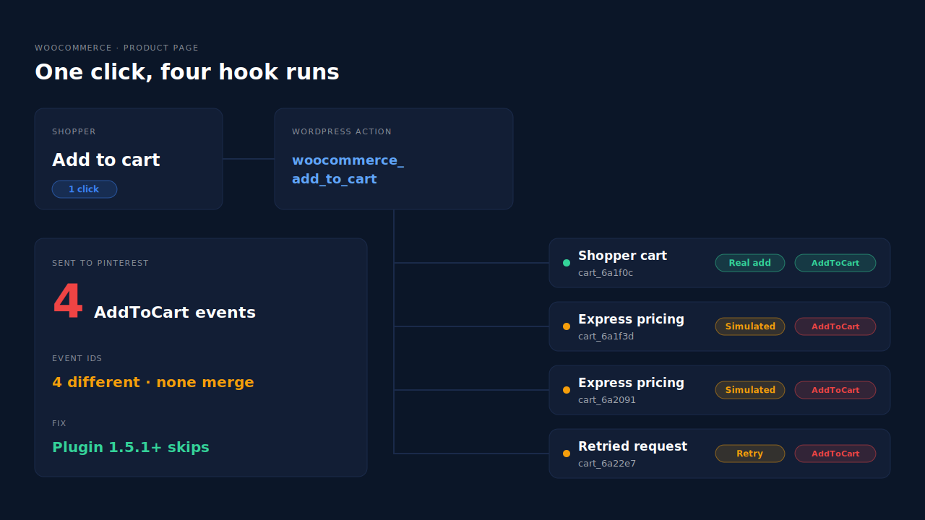Click the orange dot in the cart_6a2091 row

click(567, 390)
